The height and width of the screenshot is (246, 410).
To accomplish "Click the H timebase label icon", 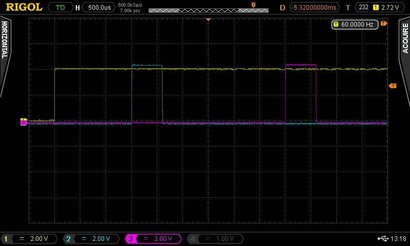I will 77,8.
